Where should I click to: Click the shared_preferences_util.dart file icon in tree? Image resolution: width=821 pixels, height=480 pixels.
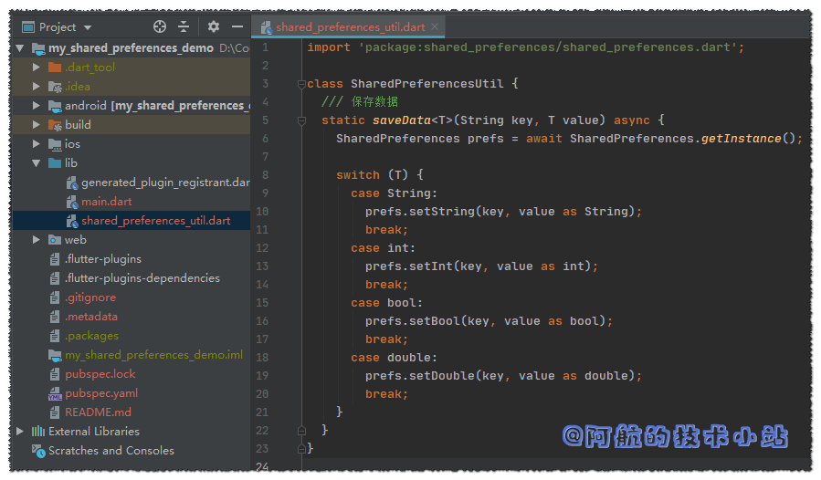tap(72, 221)
